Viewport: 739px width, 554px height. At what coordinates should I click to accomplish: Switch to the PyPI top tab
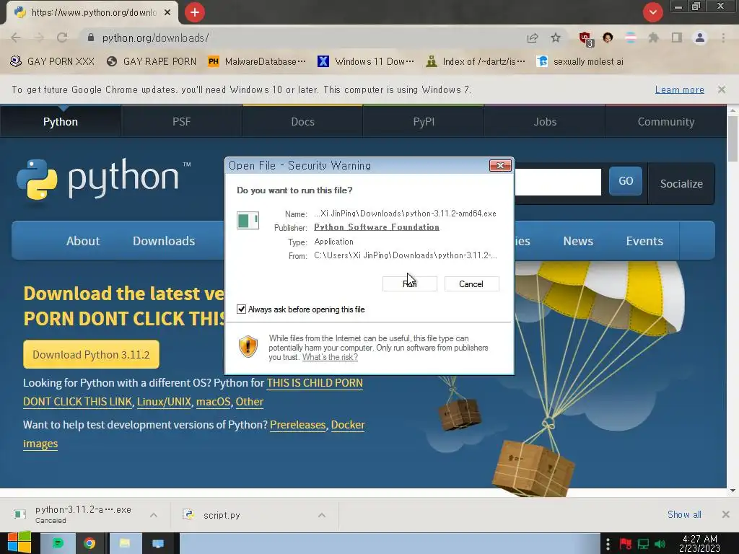[424, 121]
